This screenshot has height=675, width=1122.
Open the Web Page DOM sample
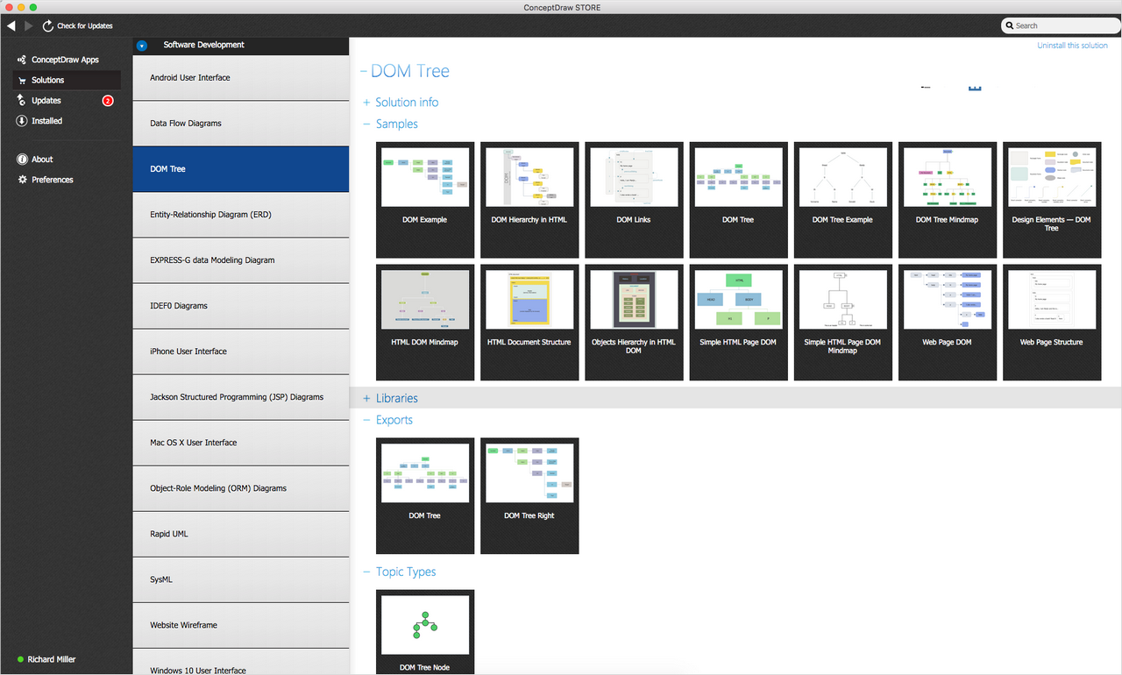(948, 323)
